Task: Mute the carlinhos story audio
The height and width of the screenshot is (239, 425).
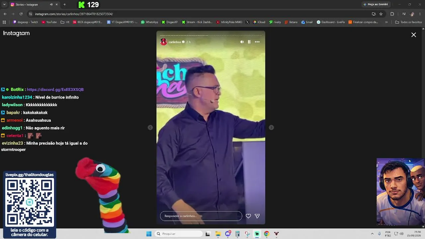Action: [x=242, y=42]
